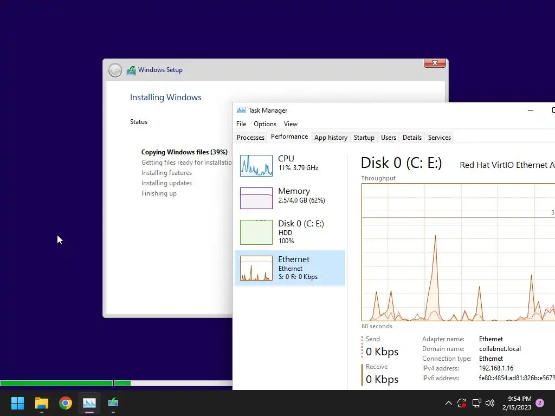Click the Adapter name value Ethernet
Image resolution: width=555 pixels, height=416 pixels.
pos(491,339)
